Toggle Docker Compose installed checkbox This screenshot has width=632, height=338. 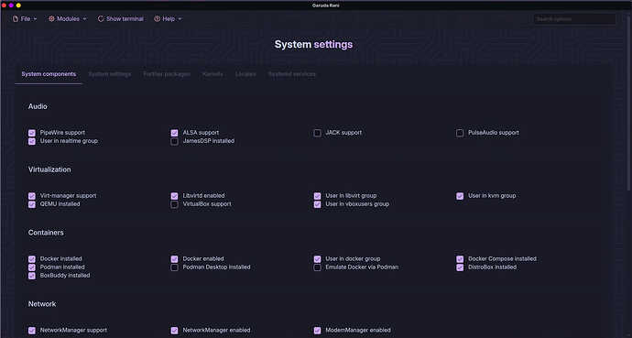(460, 259)
